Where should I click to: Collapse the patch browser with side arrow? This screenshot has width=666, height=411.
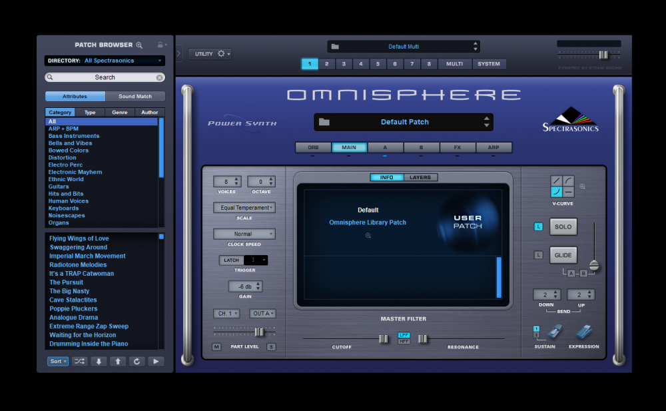[x=178, y=53]
